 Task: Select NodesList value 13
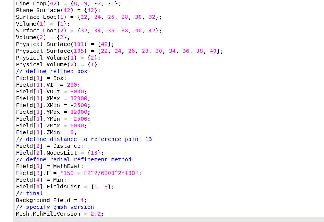(94, 152)
